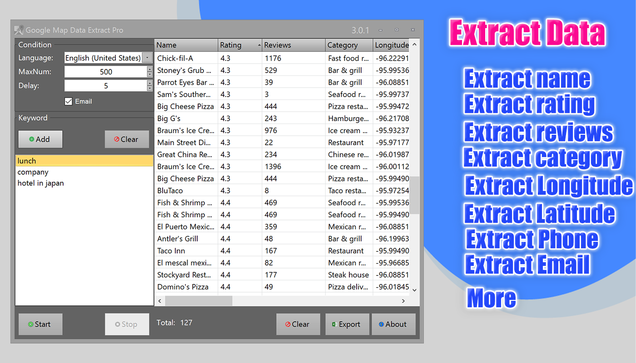The width and height of the screenshot is (636, 363).
Task: Click the Excel icon on Export button
Action: click(x=334, y=324)
